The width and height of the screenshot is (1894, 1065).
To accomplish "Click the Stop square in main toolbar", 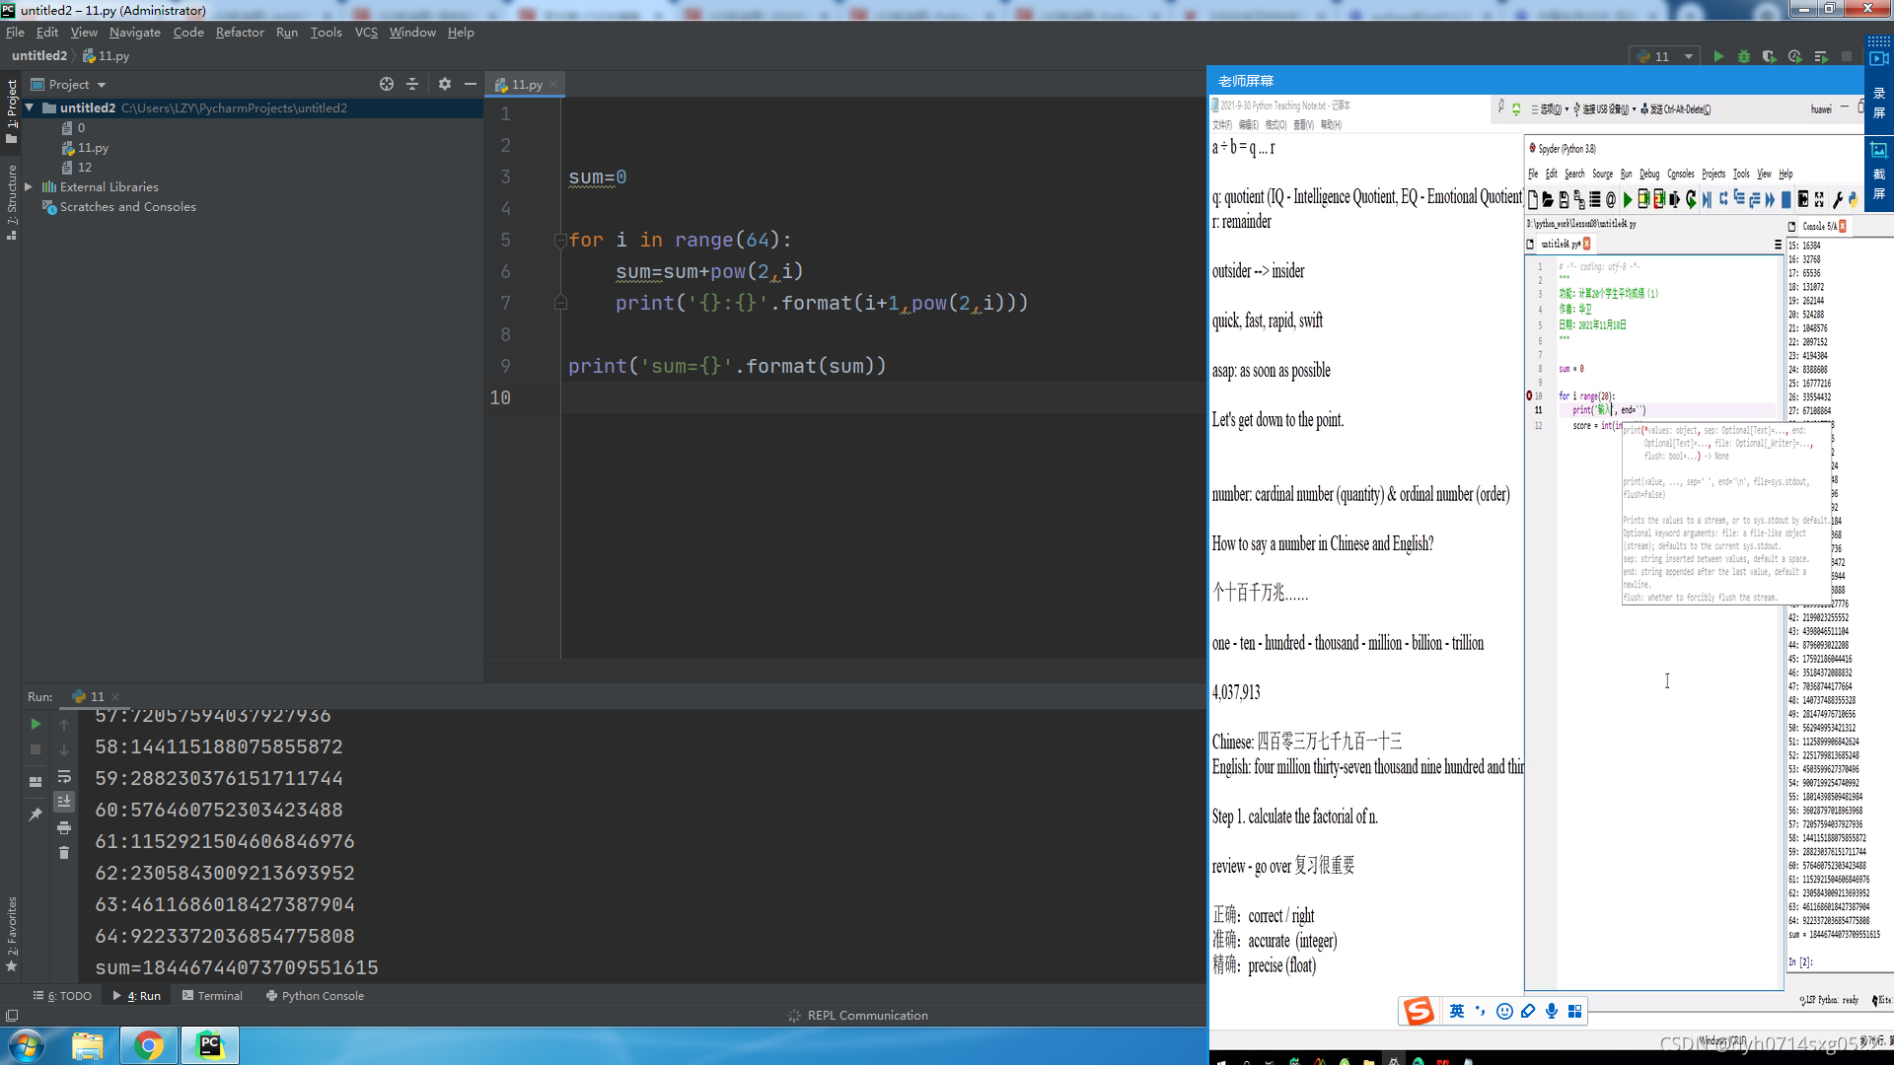I will click(1847, 56).
